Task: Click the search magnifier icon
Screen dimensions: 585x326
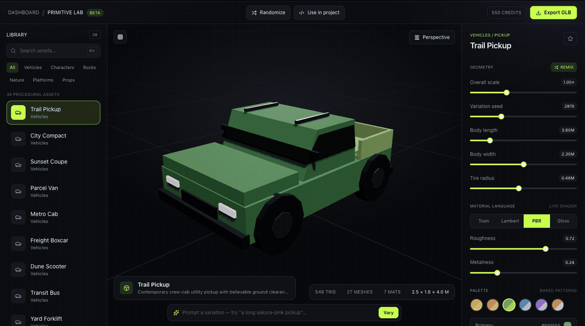Action: [x=13, y=51]
